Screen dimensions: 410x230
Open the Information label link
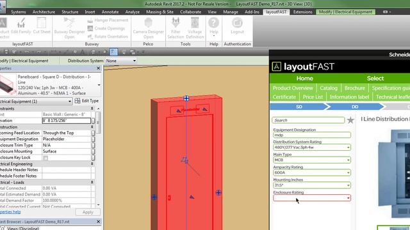pyautogui.click(x=349, y=97)
